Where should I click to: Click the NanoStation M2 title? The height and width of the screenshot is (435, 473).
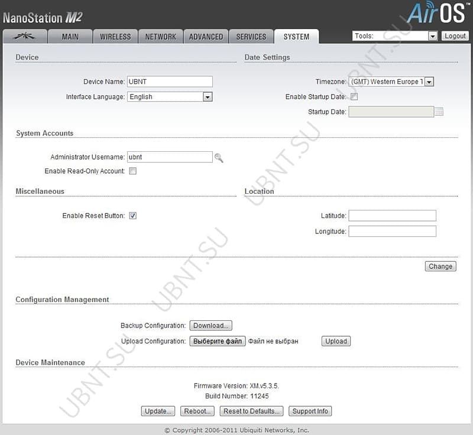pos(43,18)
